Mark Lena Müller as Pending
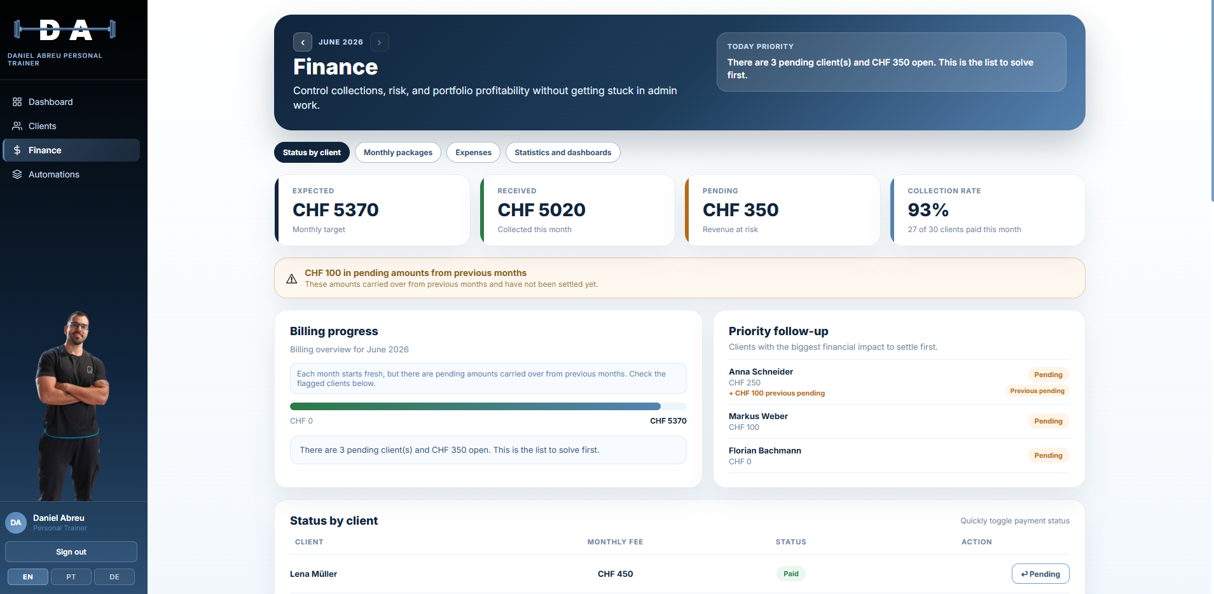 [1040, 574]
